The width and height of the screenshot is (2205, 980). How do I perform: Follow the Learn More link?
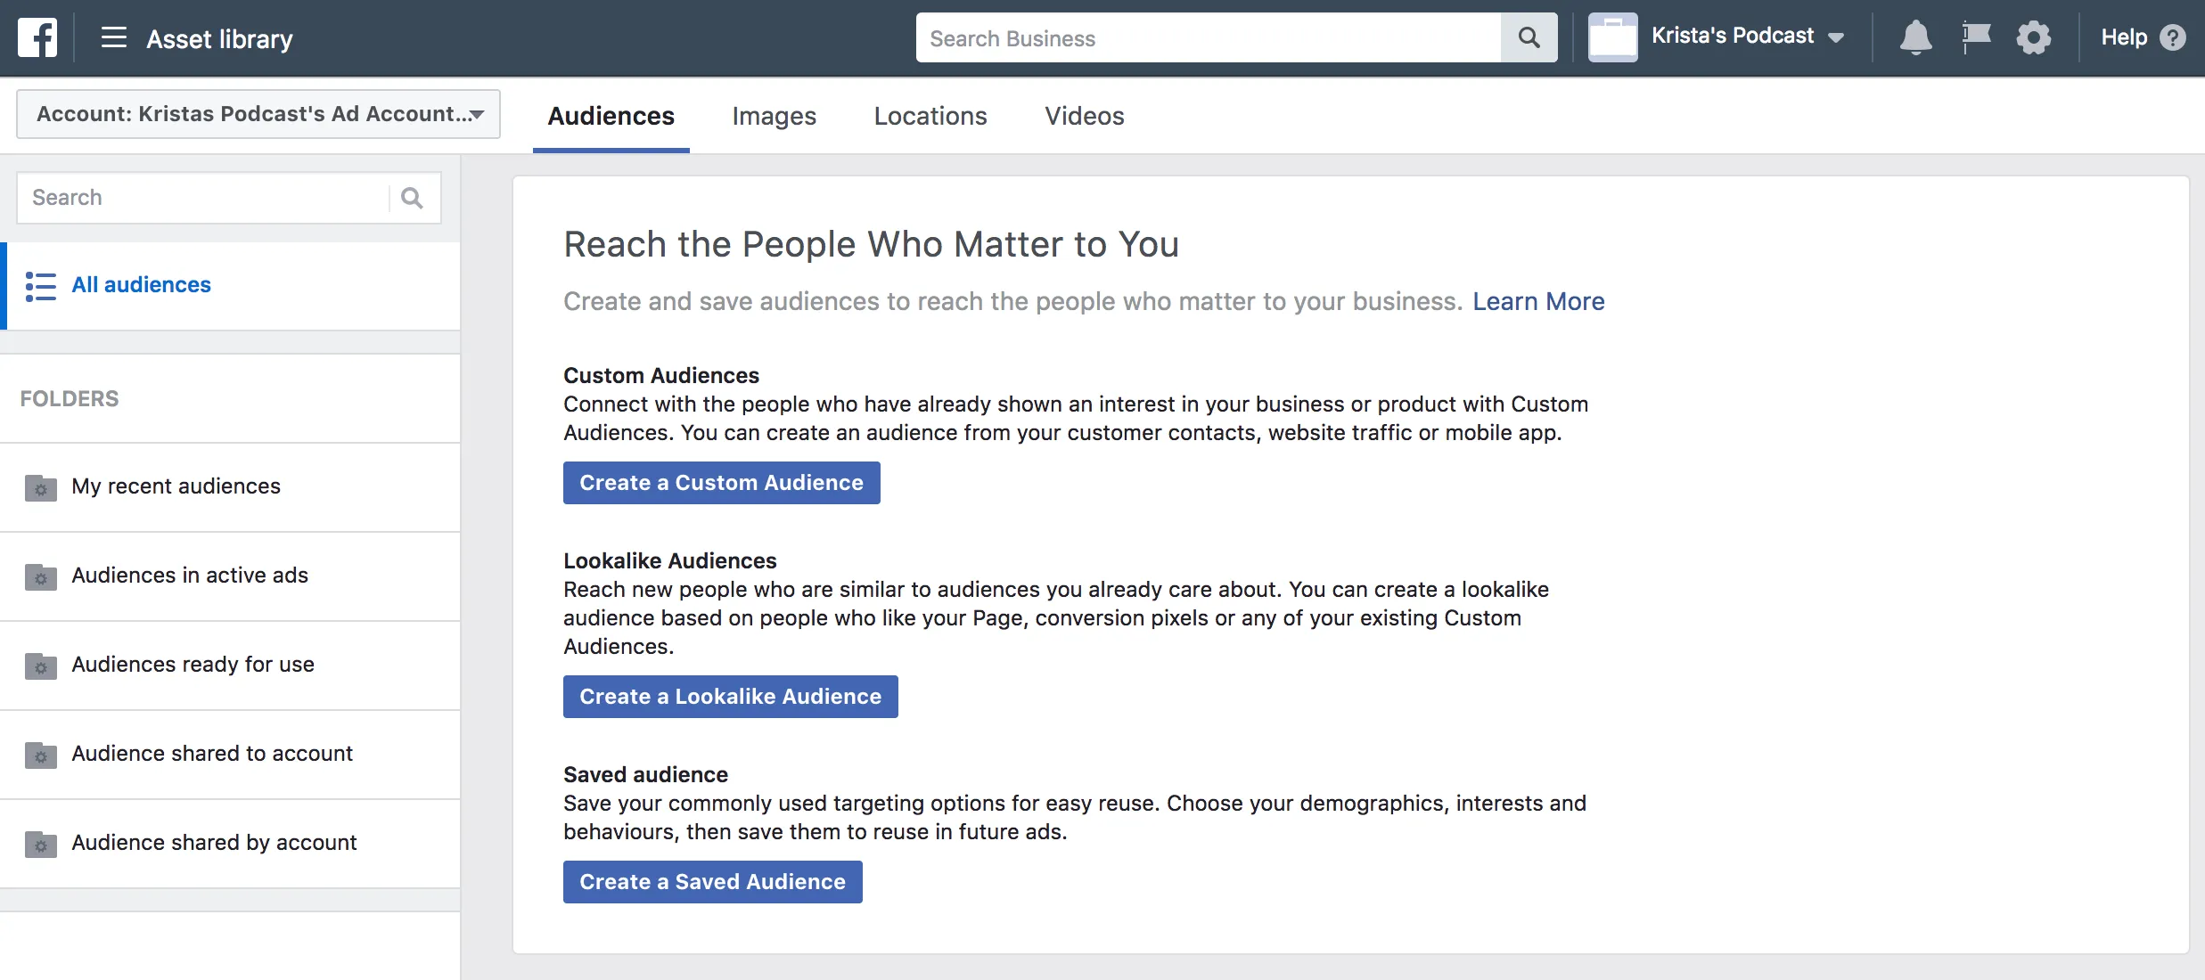click(x=1538, y=301)
